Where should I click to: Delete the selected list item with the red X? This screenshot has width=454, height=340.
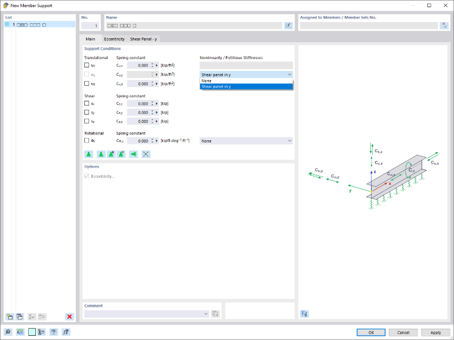69,317
